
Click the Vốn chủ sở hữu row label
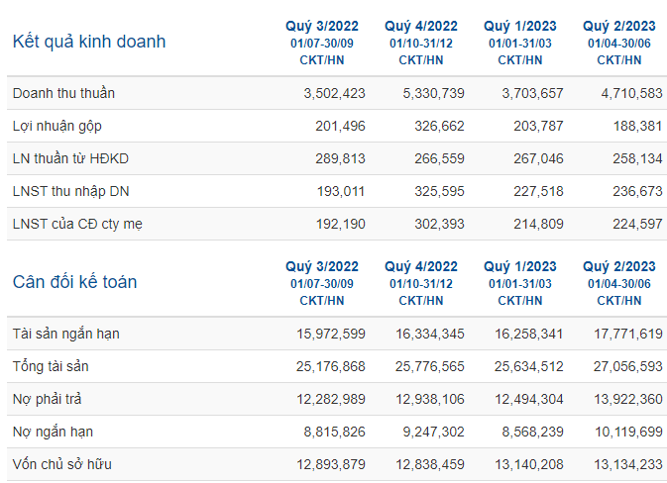click(x=62, y=464)
